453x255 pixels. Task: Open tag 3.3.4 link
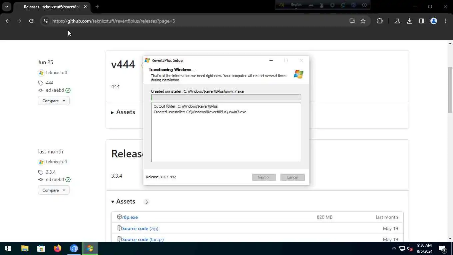tap(51, 172)
